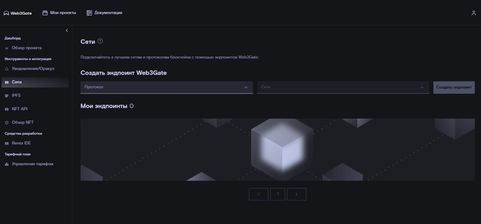481x224 pixels.
Task: Click the eye icon next to Обзор проекта
Action: [x=7, y=48]
